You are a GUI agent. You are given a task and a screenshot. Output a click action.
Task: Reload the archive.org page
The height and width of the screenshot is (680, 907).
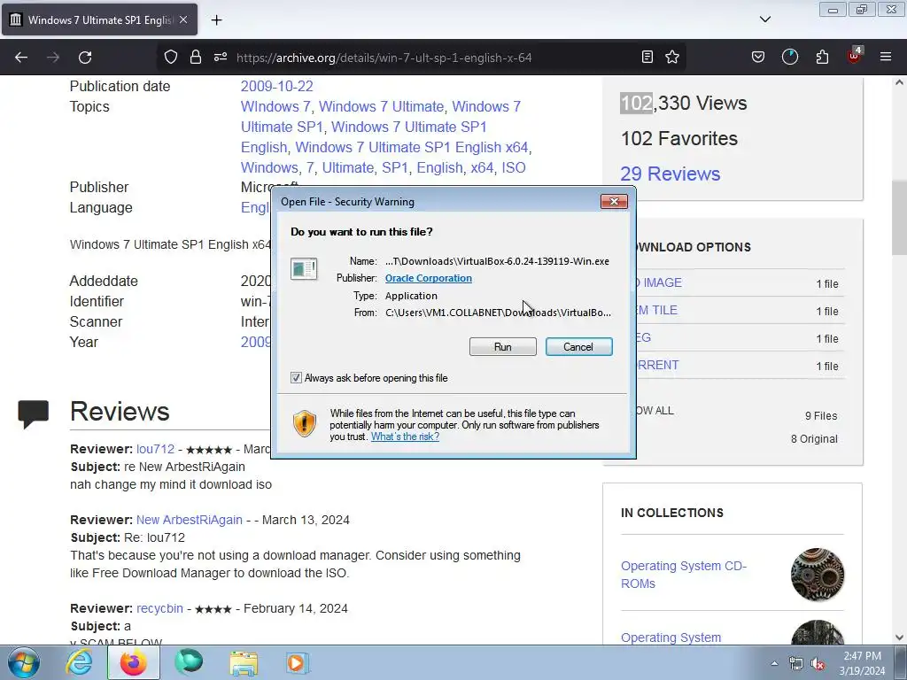tap(85, 58)
